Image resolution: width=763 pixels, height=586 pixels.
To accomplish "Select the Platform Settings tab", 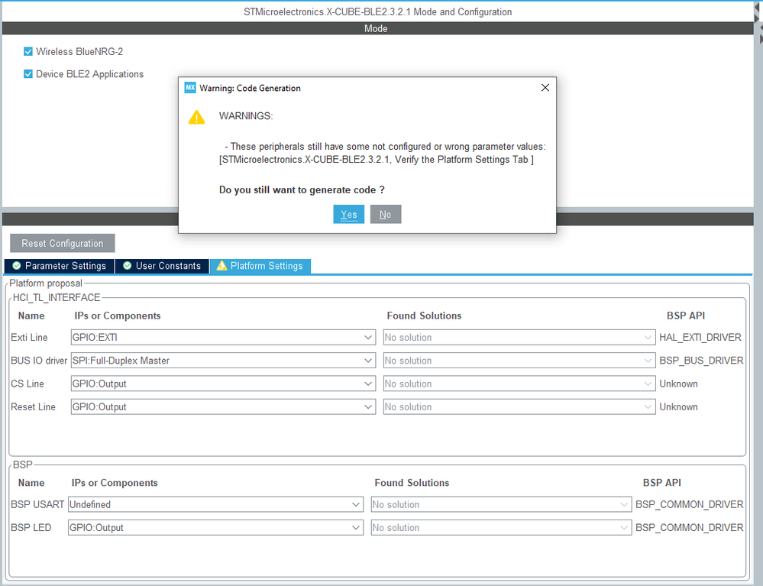I will point(260,266).
